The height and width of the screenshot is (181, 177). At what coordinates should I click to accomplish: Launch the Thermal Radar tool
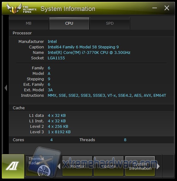40,166
